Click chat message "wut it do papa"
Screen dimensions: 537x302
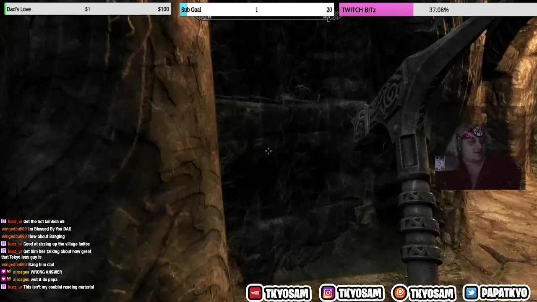coord(44,279)
